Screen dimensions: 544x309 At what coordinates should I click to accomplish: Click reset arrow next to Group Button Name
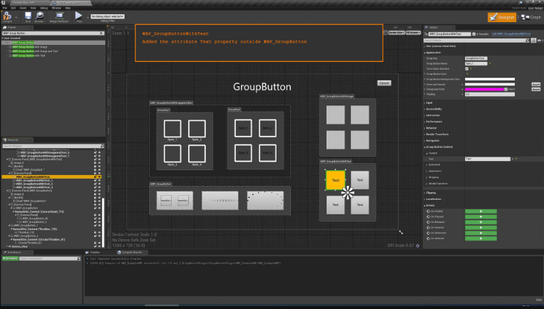pos(490,63)
